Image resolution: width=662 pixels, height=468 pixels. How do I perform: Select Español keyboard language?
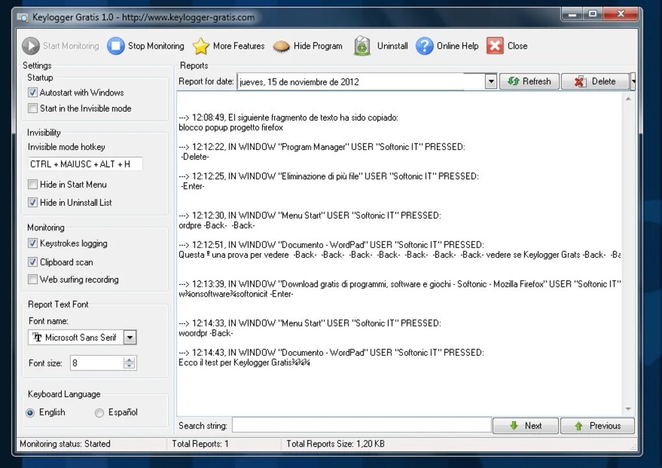[x=99, y=413]
